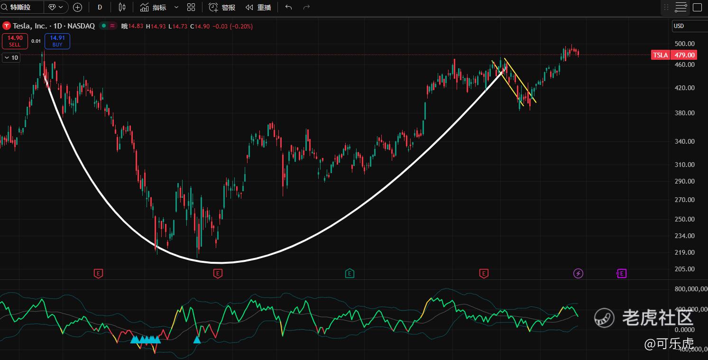
Task: Click the first red earnings E marker
Action: click(98, 273)
